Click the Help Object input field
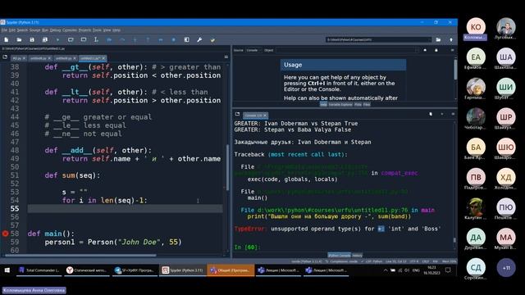525x295 pixels. pyautogui.click(x=347, y=50)
